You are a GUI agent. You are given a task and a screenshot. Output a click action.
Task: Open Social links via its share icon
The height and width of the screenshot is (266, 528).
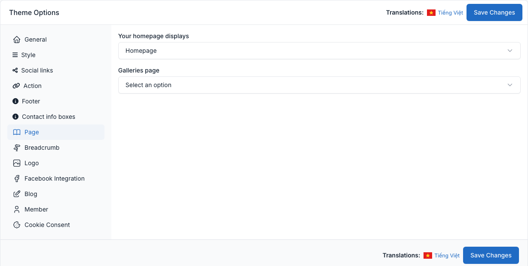point(15,70)
